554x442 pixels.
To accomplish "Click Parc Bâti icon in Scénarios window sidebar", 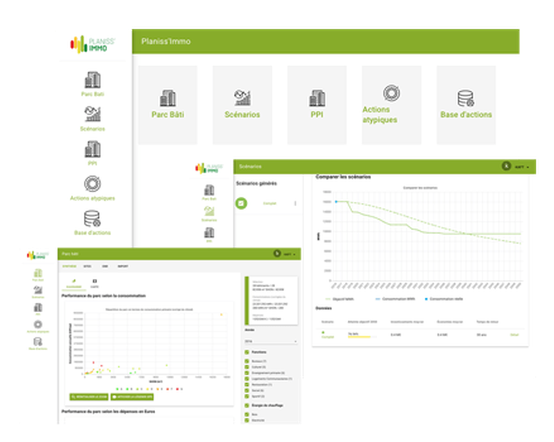I will 209,190.
